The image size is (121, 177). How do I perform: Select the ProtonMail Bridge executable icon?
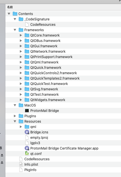point(27,111)
